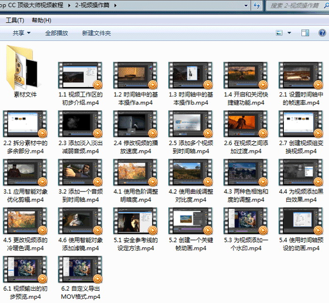Click the help question mark icon
This screenshot has width=329, height=303.
(322, 33)
